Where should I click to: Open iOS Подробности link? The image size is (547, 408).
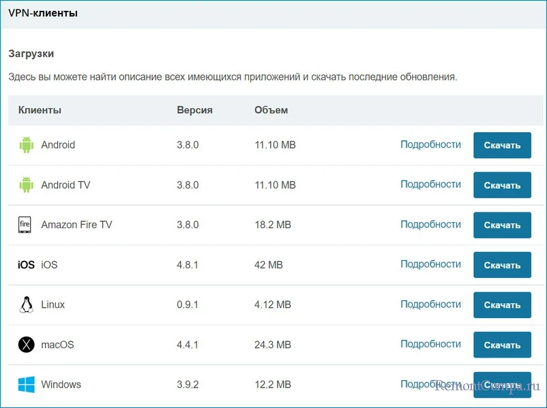click(430, 264)
